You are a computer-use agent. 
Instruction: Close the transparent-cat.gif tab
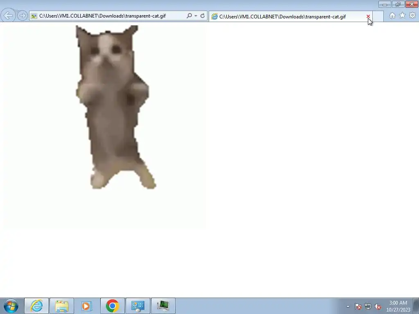click(368, 16)
